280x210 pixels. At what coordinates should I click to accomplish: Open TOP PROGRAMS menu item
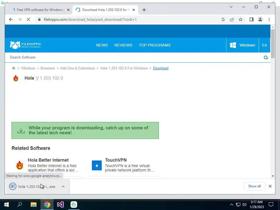tap(155, 45)
